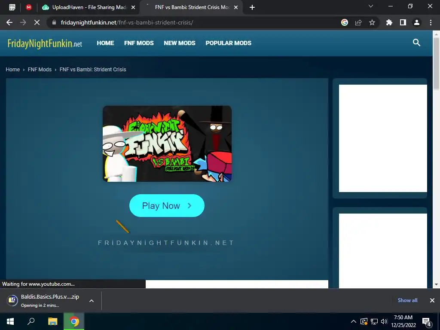
Task: Click the page vertical scrollbar thumb
Action: pyautogui.click(x=436, y=63)
